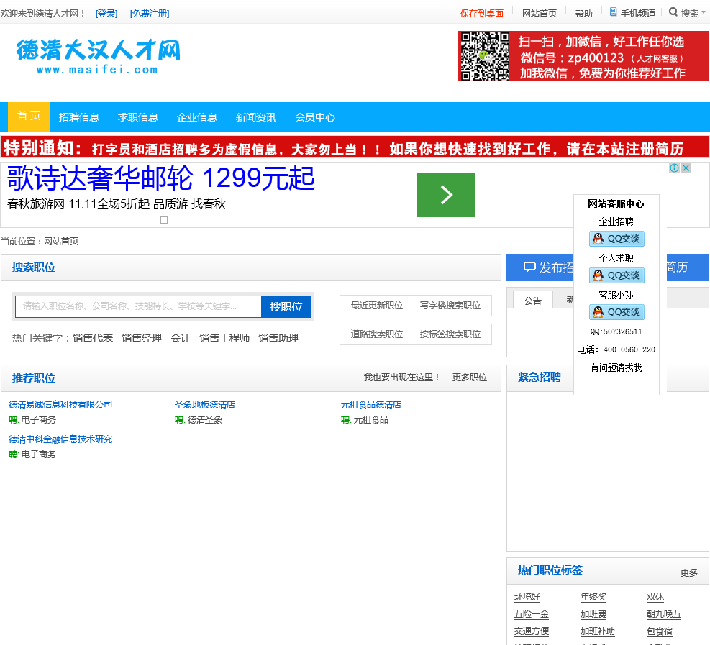Screen dimensions: 710x645
Task: Open the 德清圣象 job posting
Action: pos(205,420)
